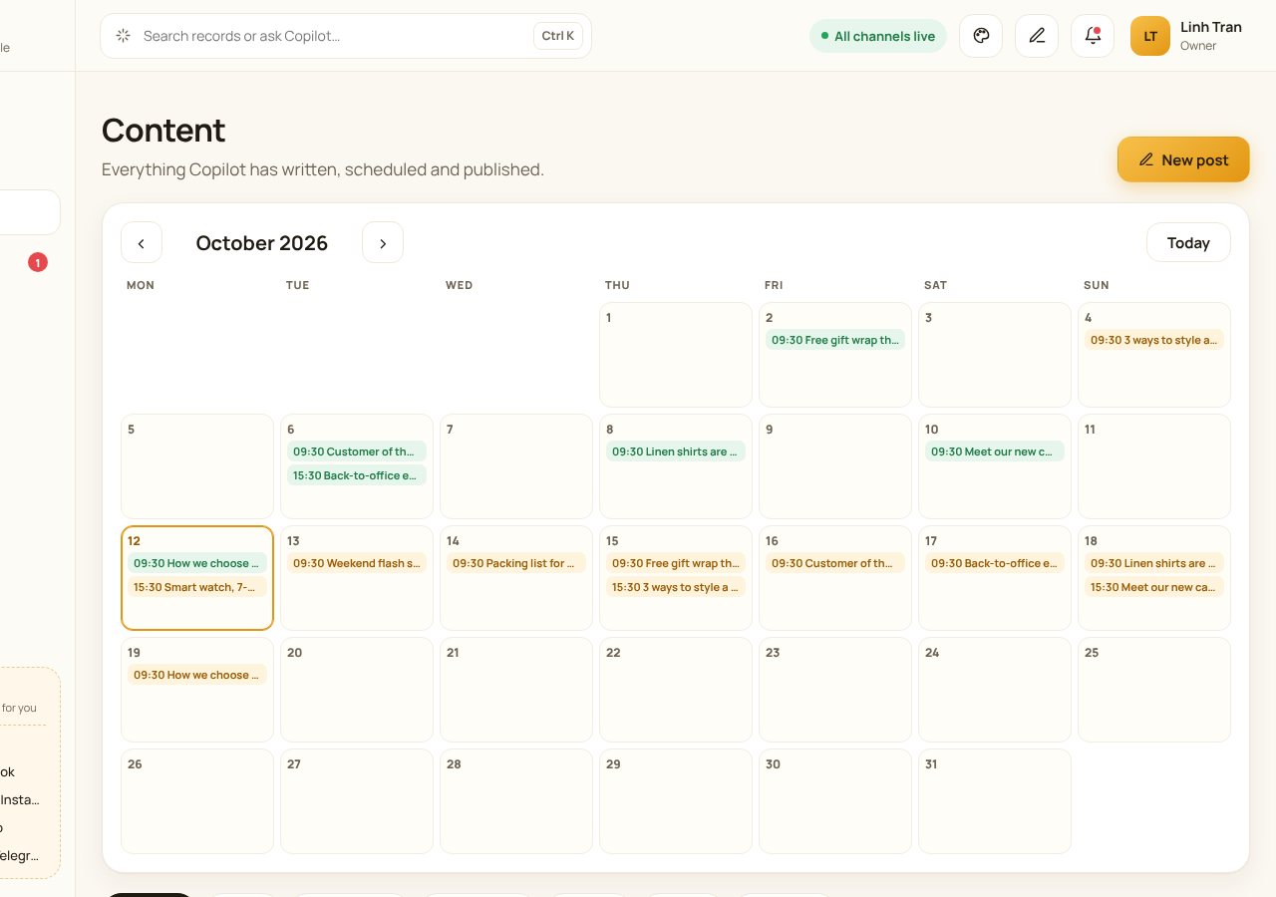The width and height of the screenshot is (1276, 897).
Task: Go to the previous month
Action: pyautogui.click(x=142, y=242)
